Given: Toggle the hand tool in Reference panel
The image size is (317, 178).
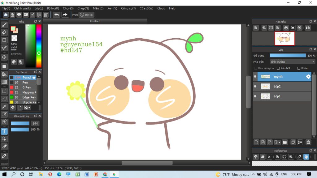Looking at the screenshot, I should 306,157.
